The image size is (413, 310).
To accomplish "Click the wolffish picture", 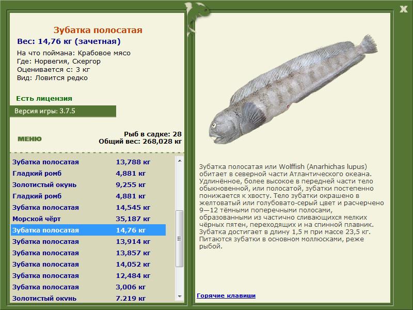I will (294, 89).
